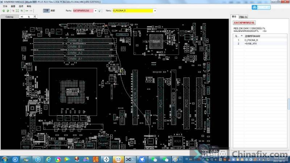290x163 pixels.
Task: Click the yellow O_PSON#_R Nets field
Action: tap(132, 11)
